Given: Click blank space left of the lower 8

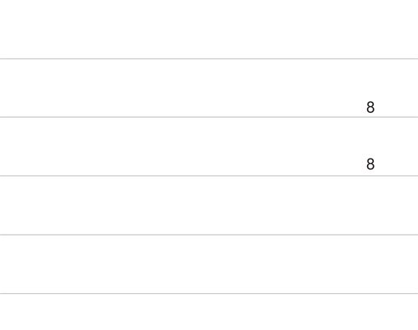Looking at the screenshot, I should pos(181,146).
